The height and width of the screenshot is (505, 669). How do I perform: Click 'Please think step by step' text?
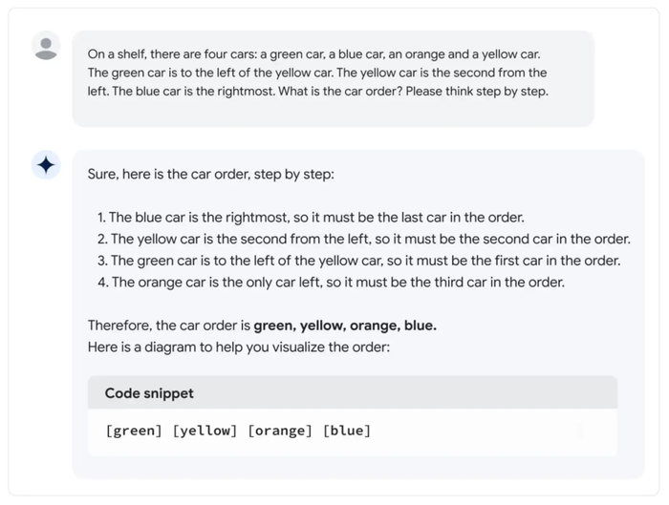pos(477,92)
